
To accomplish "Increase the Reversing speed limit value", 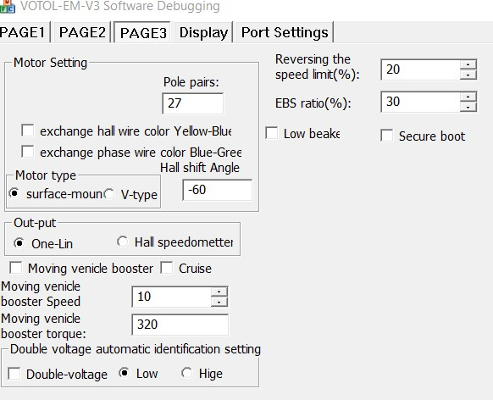I will pyautogui.click(x=468, y=64).
